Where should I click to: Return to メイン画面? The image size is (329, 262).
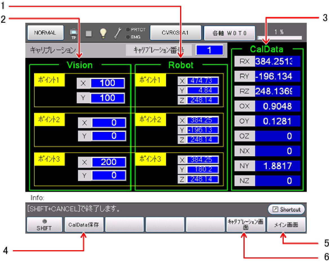point(286,225)
